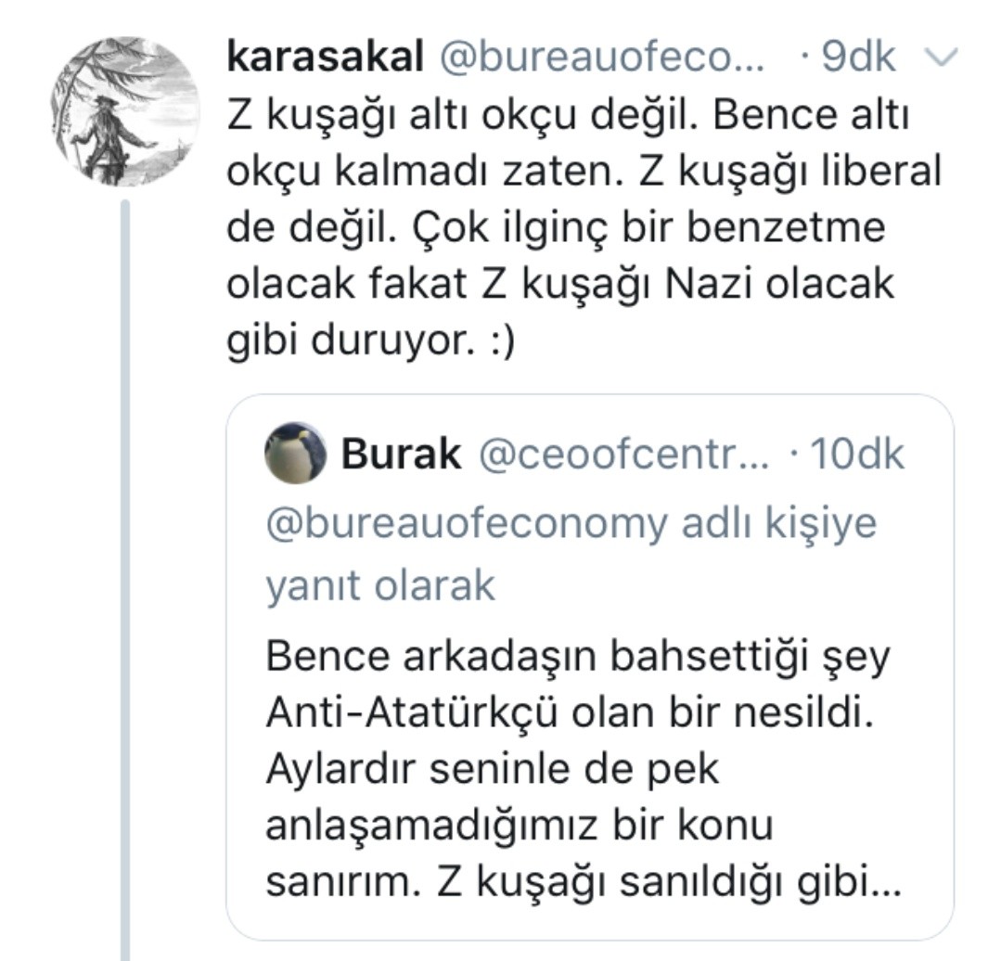Click the 'Aylardır seninle de pek' line
The image size is (1001, 961).
click(x=492, y=771)
